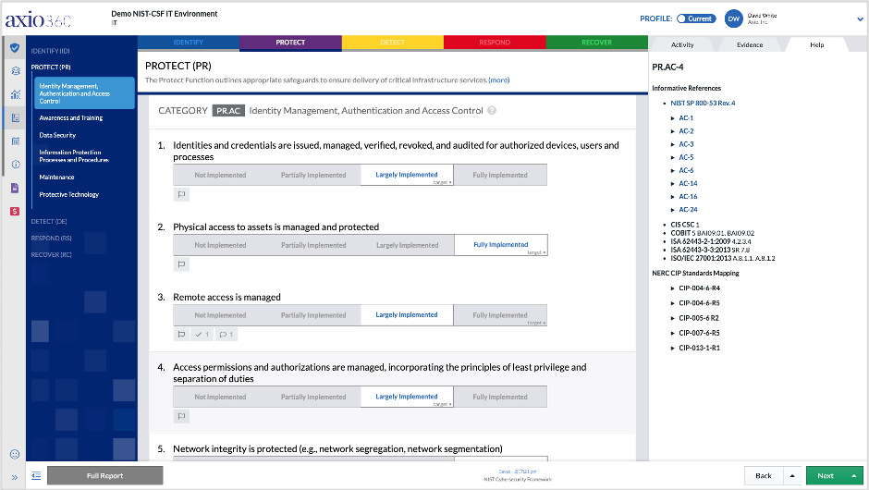Set question 1 to Fully Implemented
This screenshot has width=869, height=490.
coord(500,175)
